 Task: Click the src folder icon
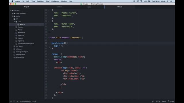tap(14, 19)
